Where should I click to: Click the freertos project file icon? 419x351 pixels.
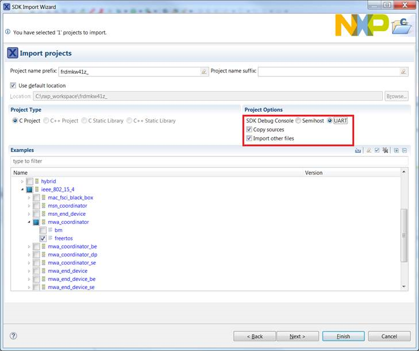click(x=50, y=238)
